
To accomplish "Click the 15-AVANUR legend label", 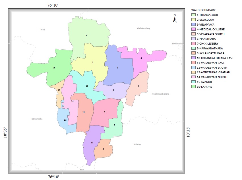I will click(204, 82).
